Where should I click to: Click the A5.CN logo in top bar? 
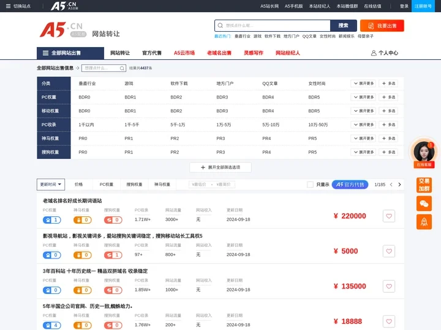point(64,6)
